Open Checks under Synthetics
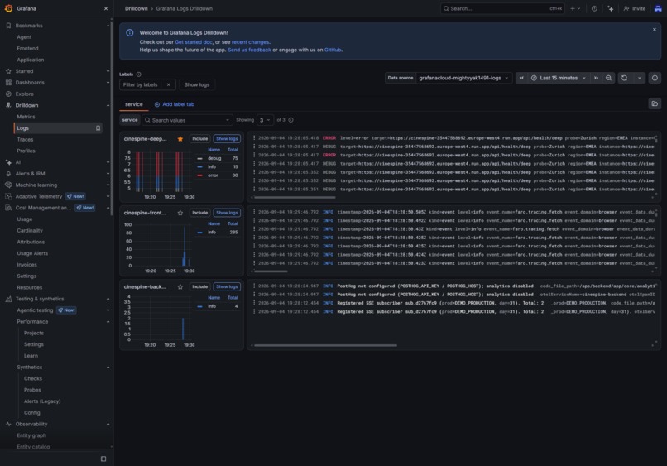The height and width of the screenshot is (466, 667). point(33,379)
